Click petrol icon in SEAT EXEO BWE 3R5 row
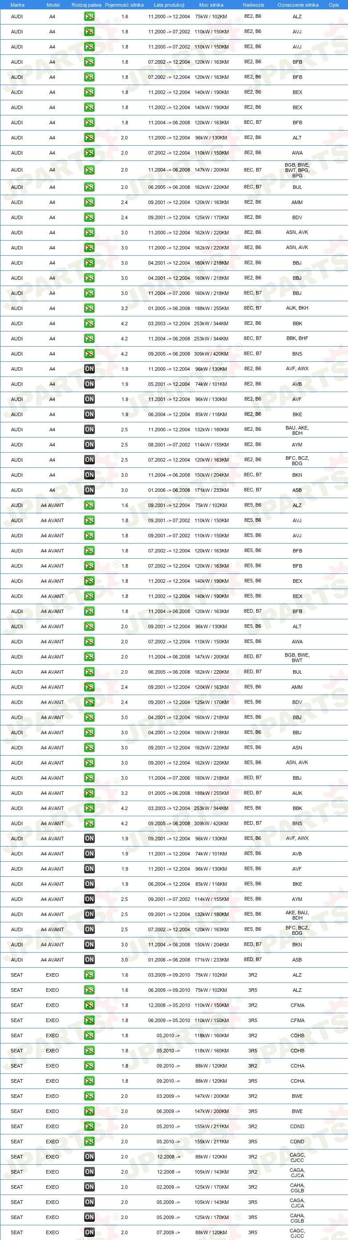Screen dimensions: 348x1240 pyautogui.click(x=89, y=1112)
